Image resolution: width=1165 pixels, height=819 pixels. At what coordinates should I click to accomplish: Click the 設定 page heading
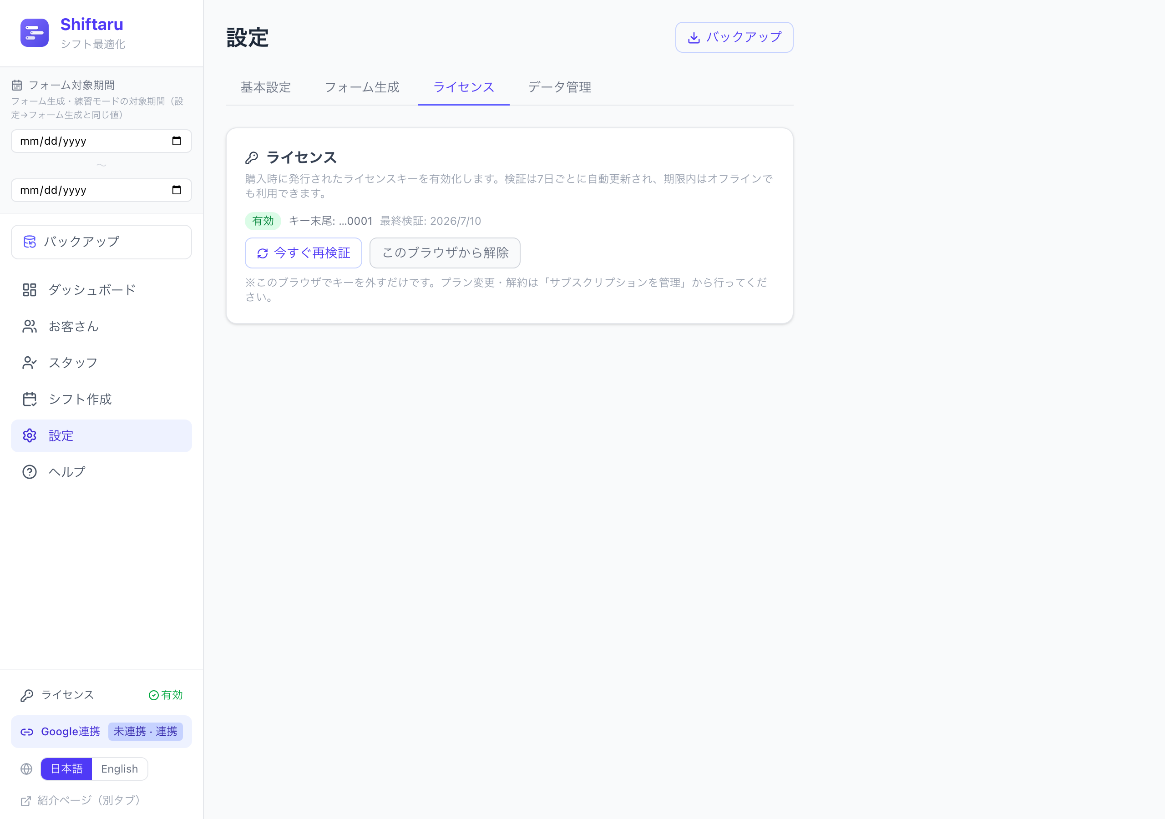tap(248, 38)
